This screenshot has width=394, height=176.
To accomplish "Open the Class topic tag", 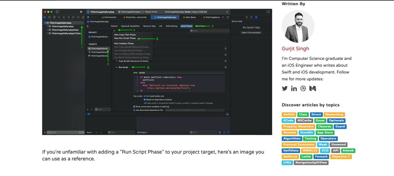I will click(303, 115).
